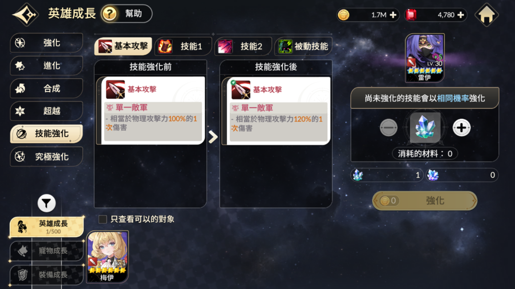
Task: Click the back arrow diamond icon
Action: (x=26, y=15)
